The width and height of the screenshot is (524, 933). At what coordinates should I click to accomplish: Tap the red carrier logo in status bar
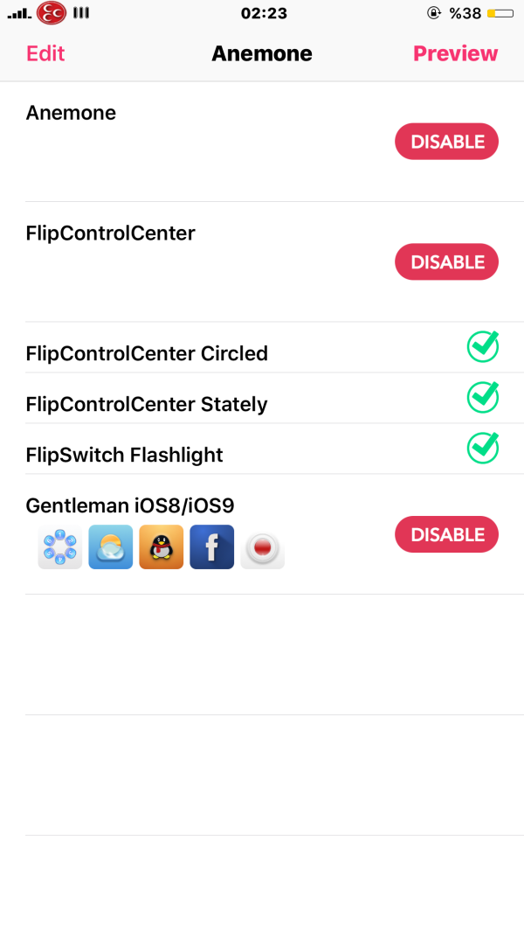[x=52, y=13]
